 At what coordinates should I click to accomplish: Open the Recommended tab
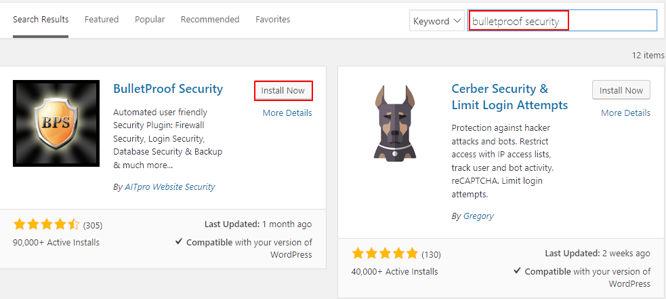tap(210, 20)
